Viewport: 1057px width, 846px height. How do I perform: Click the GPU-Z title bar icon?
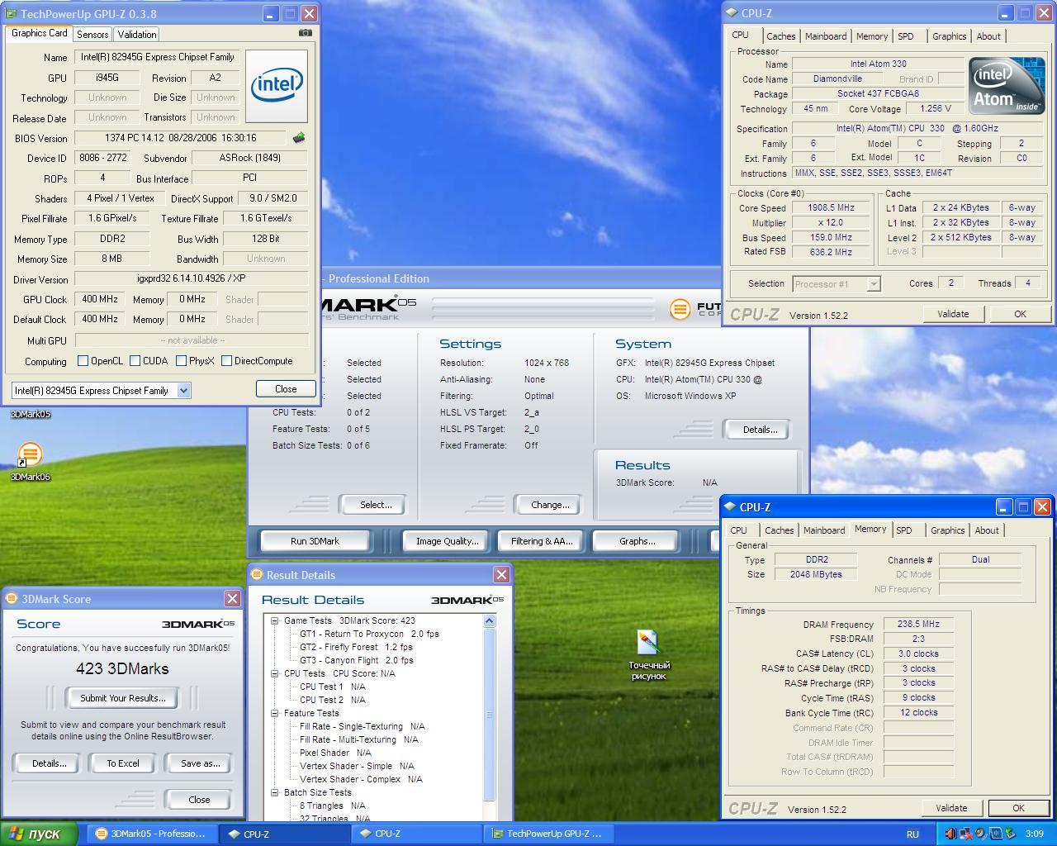12,13
